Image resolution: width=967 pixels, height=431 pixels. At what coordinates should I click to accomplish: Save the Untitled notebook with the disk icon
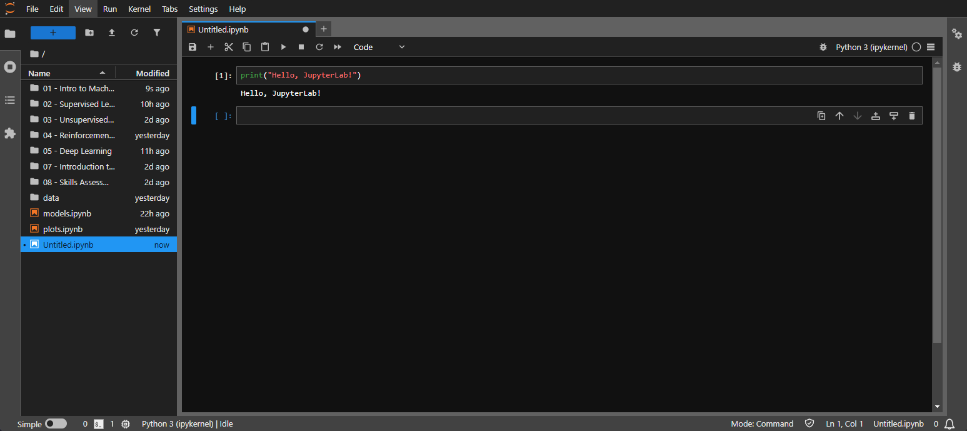coord(192,47)
